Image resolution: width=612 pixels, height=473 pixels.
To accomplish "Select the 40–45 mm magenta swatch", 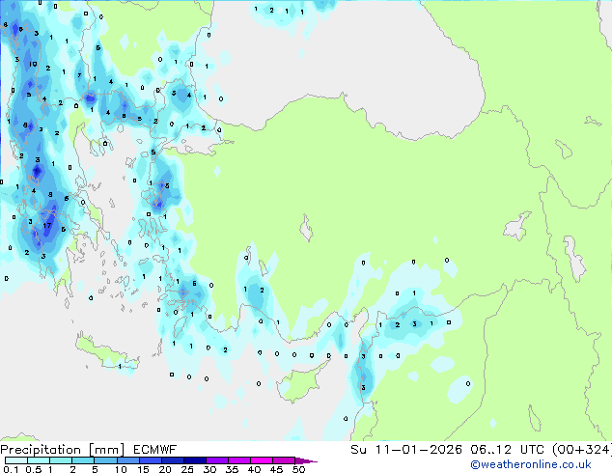I will [262, 460].
